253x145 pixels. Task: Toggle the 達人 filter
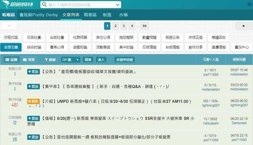[101, 60]
